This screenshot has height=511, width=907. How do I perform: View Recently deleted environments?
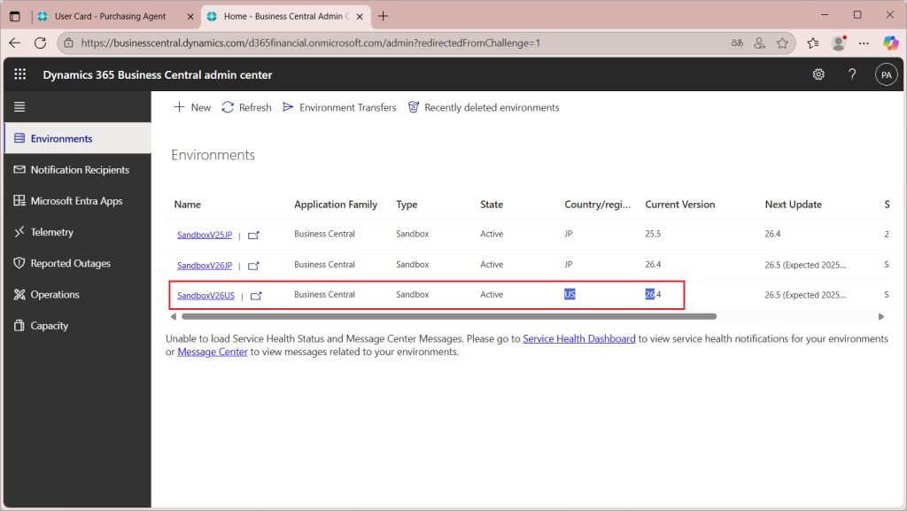(x=483, y=107)
